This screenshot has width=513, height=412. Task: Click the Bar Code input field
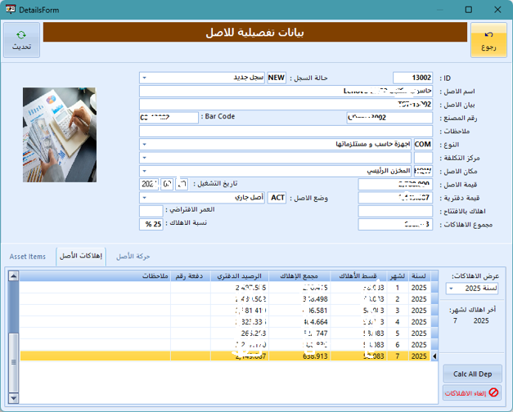[169, 118]
